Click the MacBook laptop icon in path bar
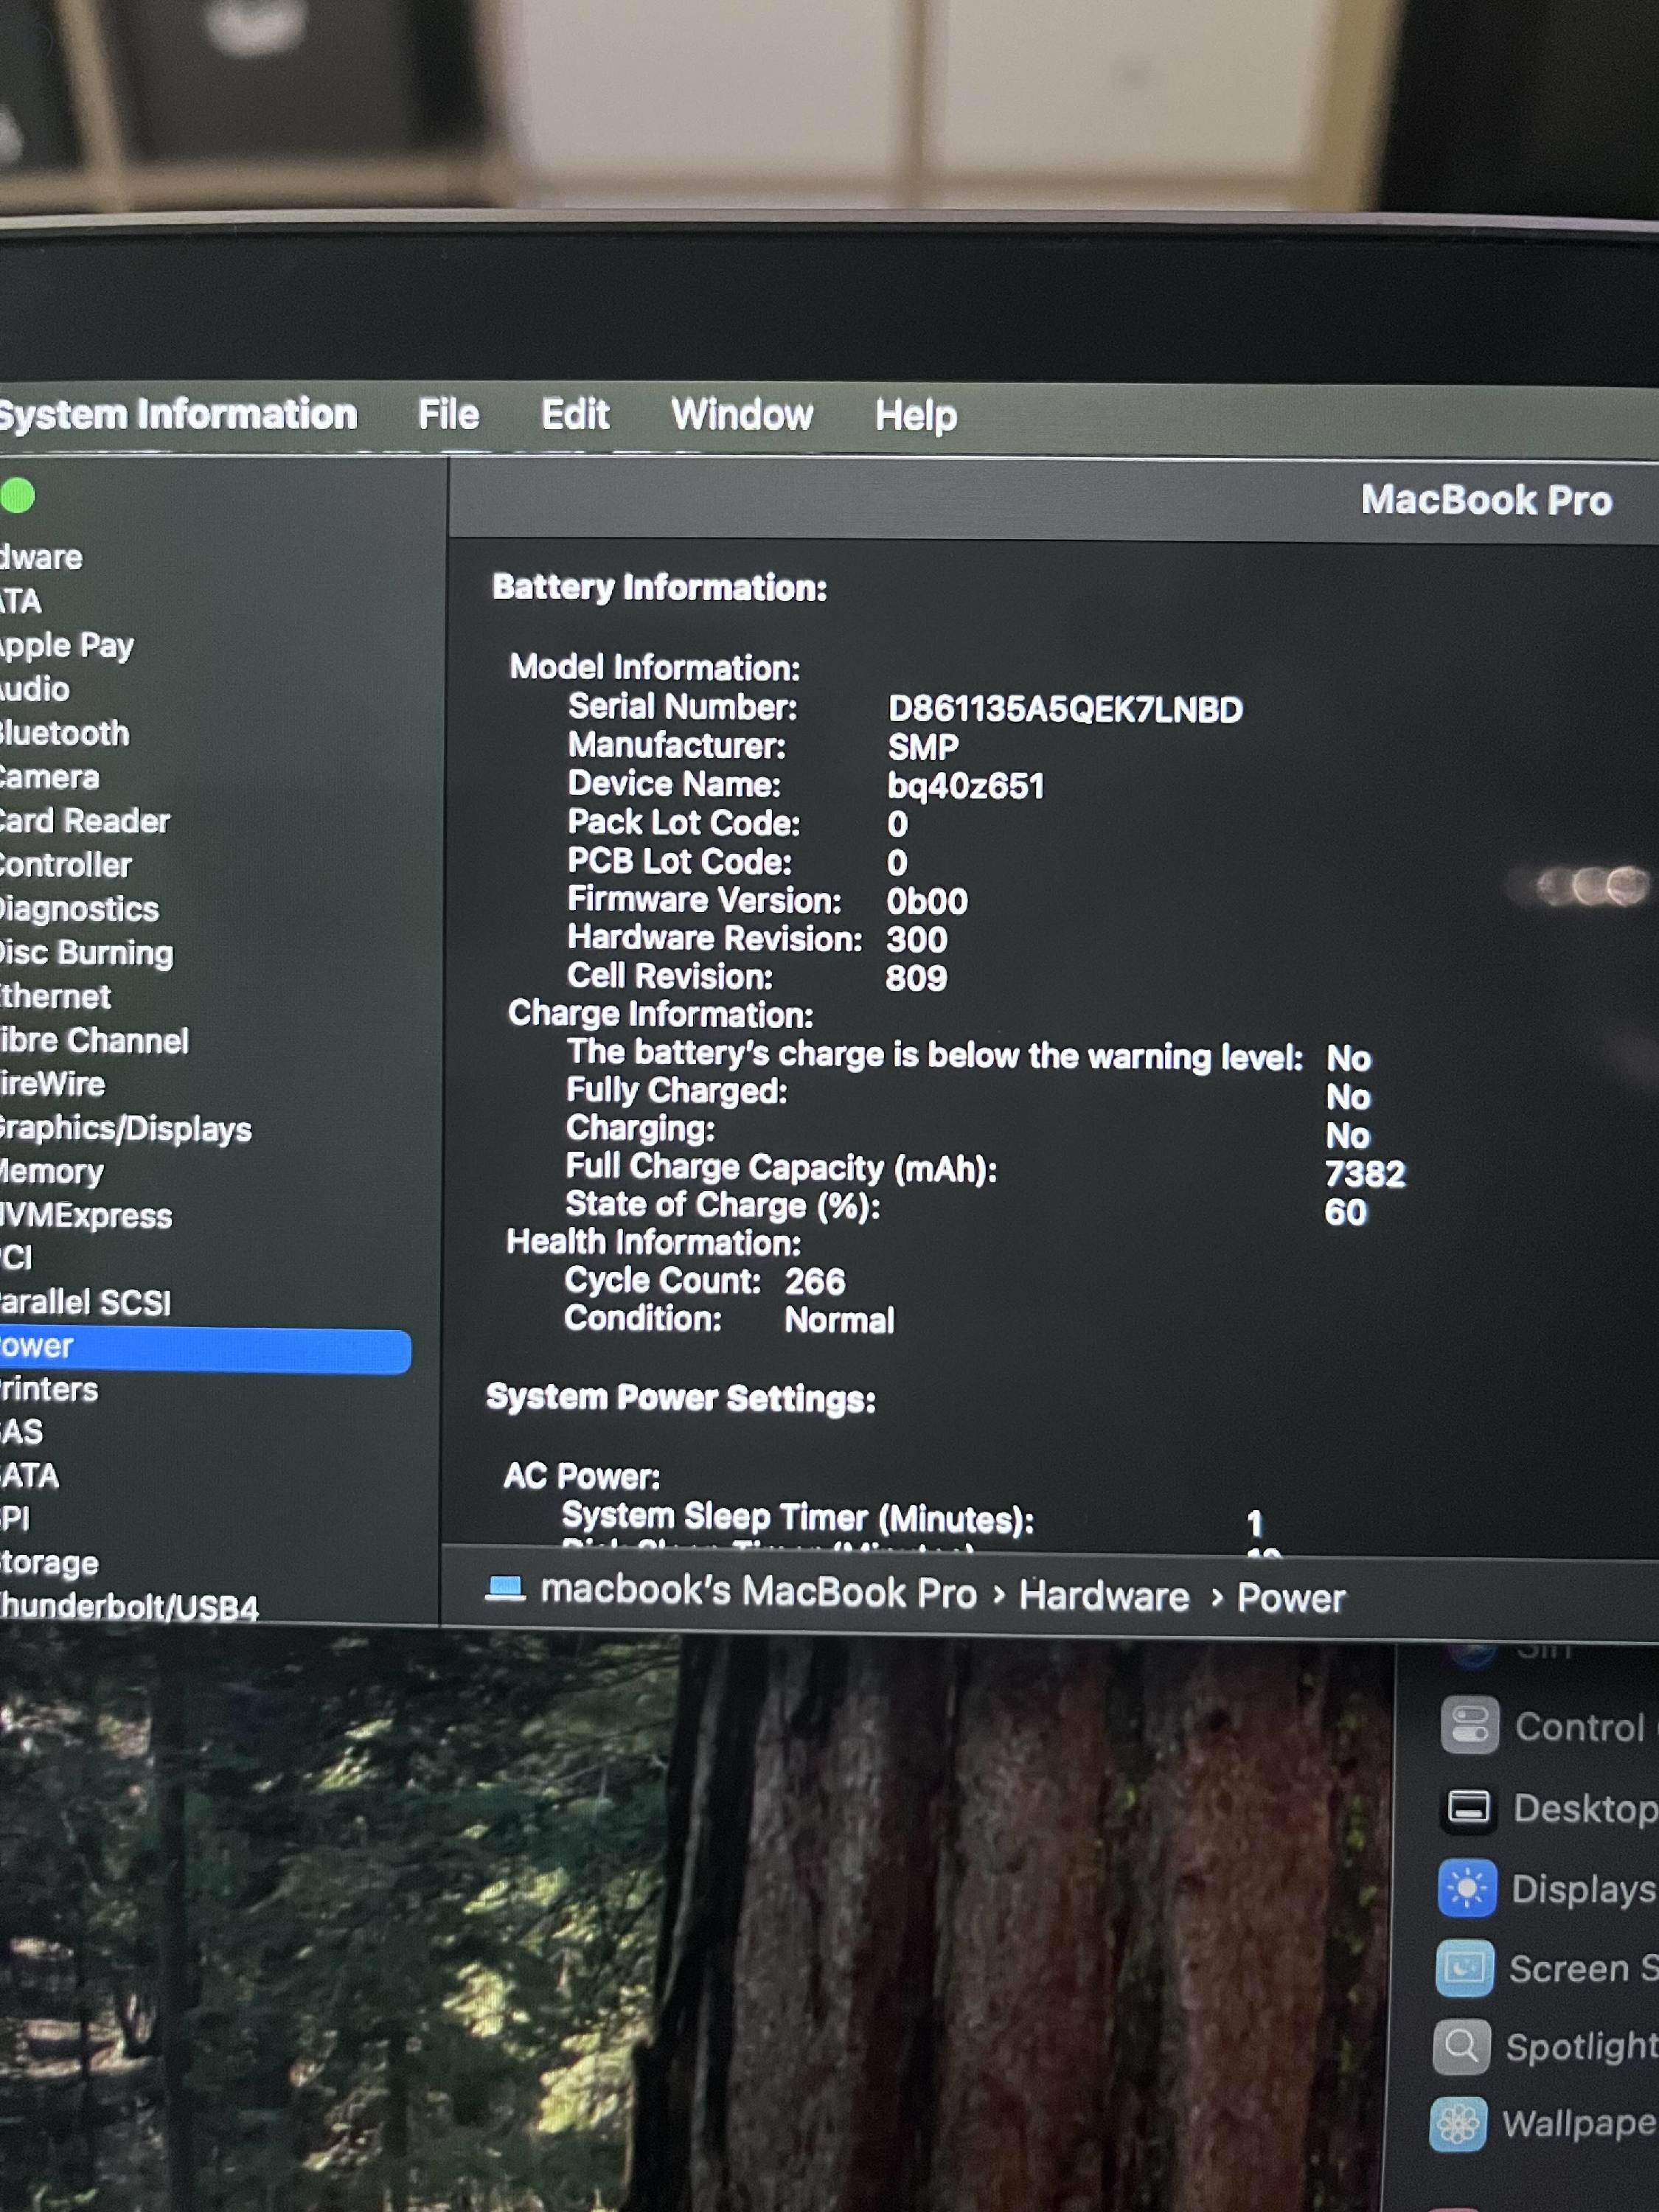The height and width of the screenshot is (2212, 1659). 505,1588
